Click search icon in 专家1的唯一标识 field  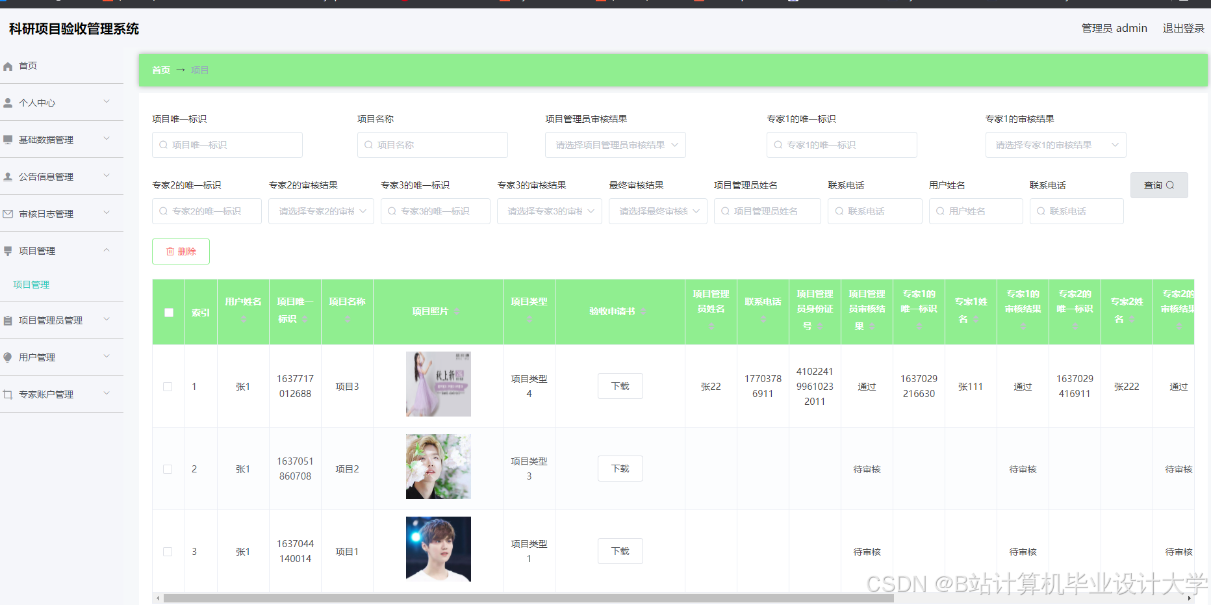(x=778, y=145)
